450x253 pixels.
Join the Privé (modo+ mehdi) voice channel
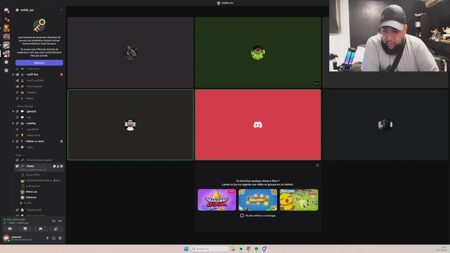click(39, 160)
